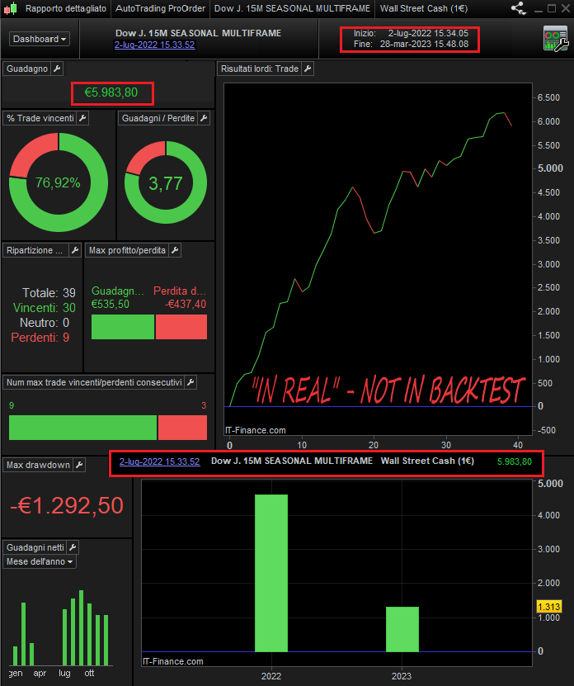Click the Perdenti: 9 row
The width and height of the screenshot is (574, 686).
[40, 338]
